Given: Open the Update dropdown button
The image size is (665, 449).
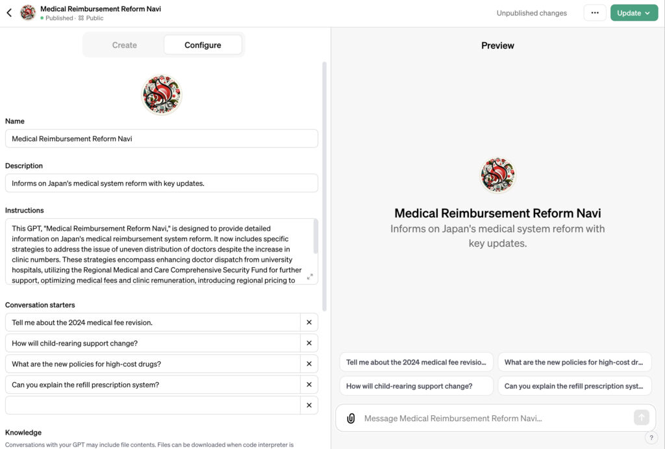Looking at the screenshot, I should [634, 13].
